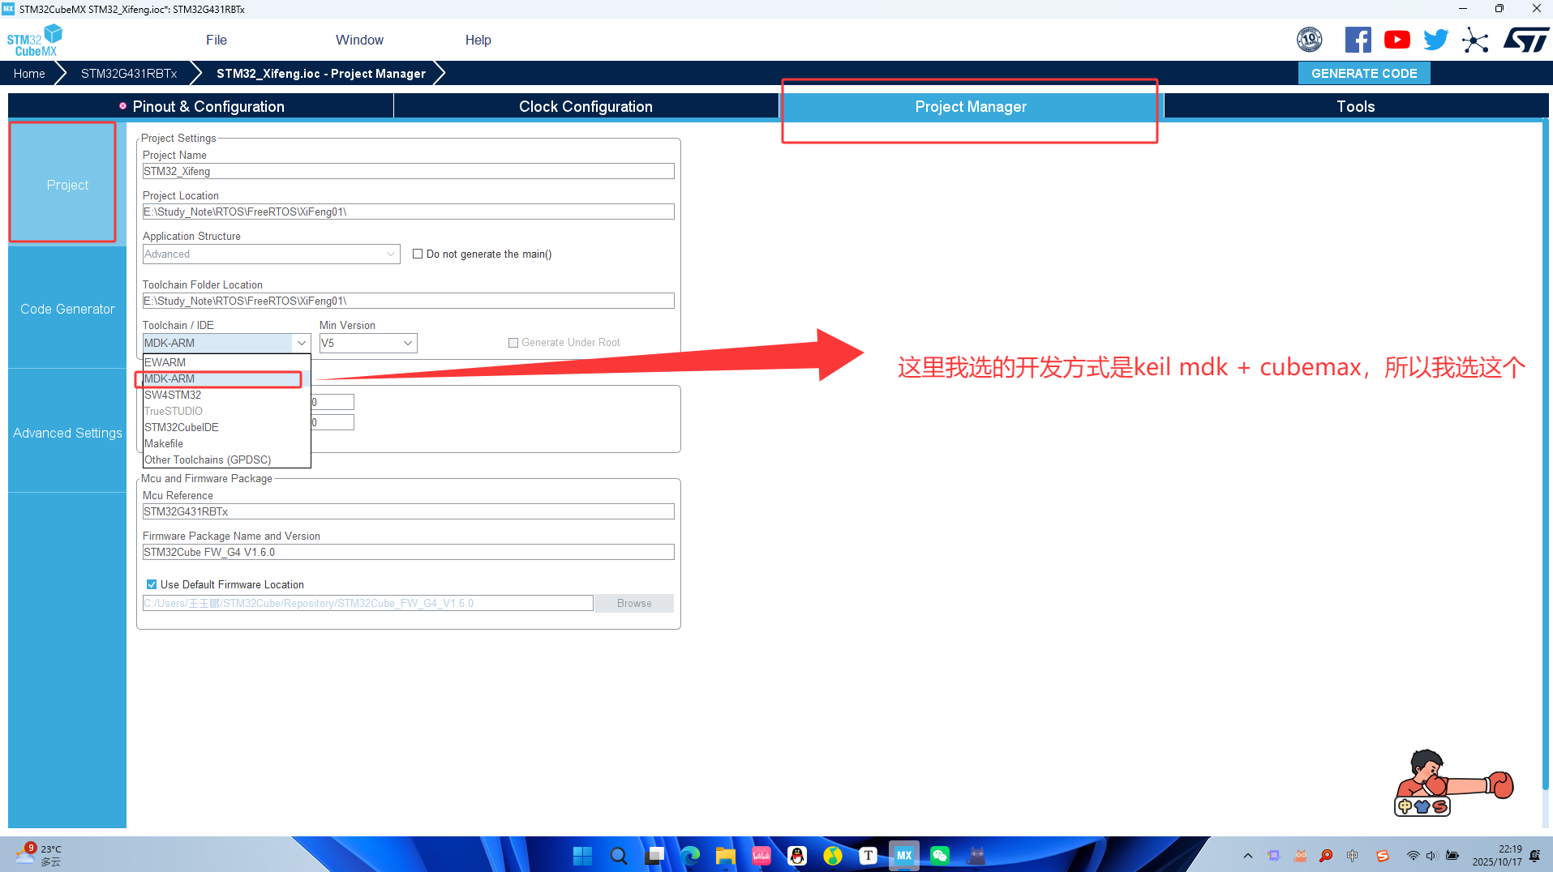1553x872 pixels.
Task: Open the Windows Start menu
Action: click(582, 855)
